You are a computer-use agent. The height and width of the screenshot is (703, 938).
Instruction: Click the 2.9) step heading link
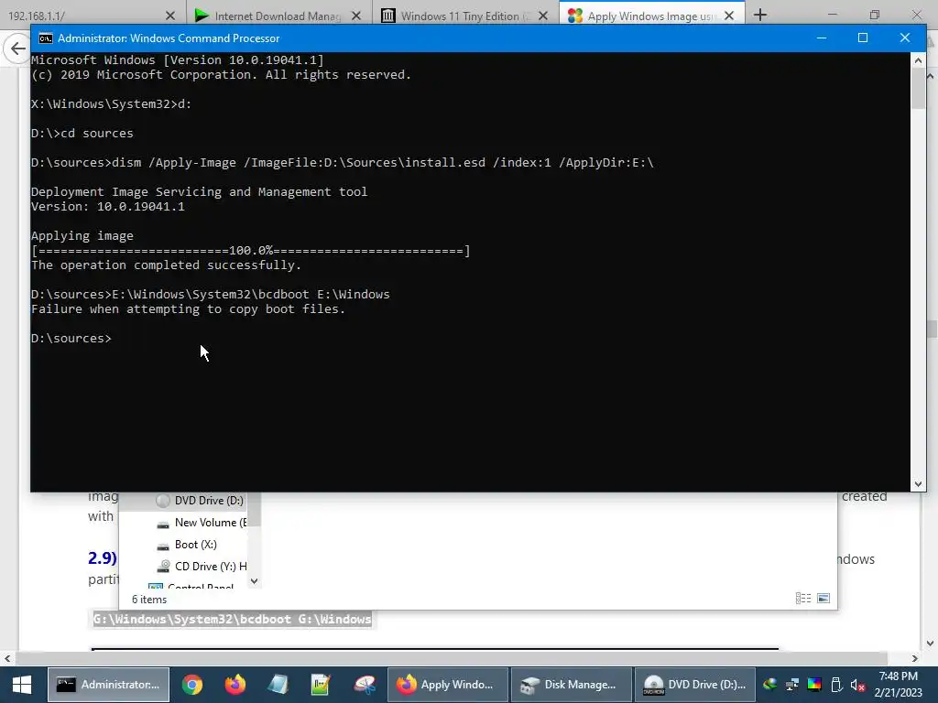103,557
